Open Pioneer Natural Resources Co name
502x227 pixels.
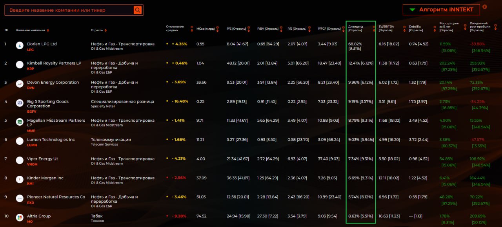[56, 197]
